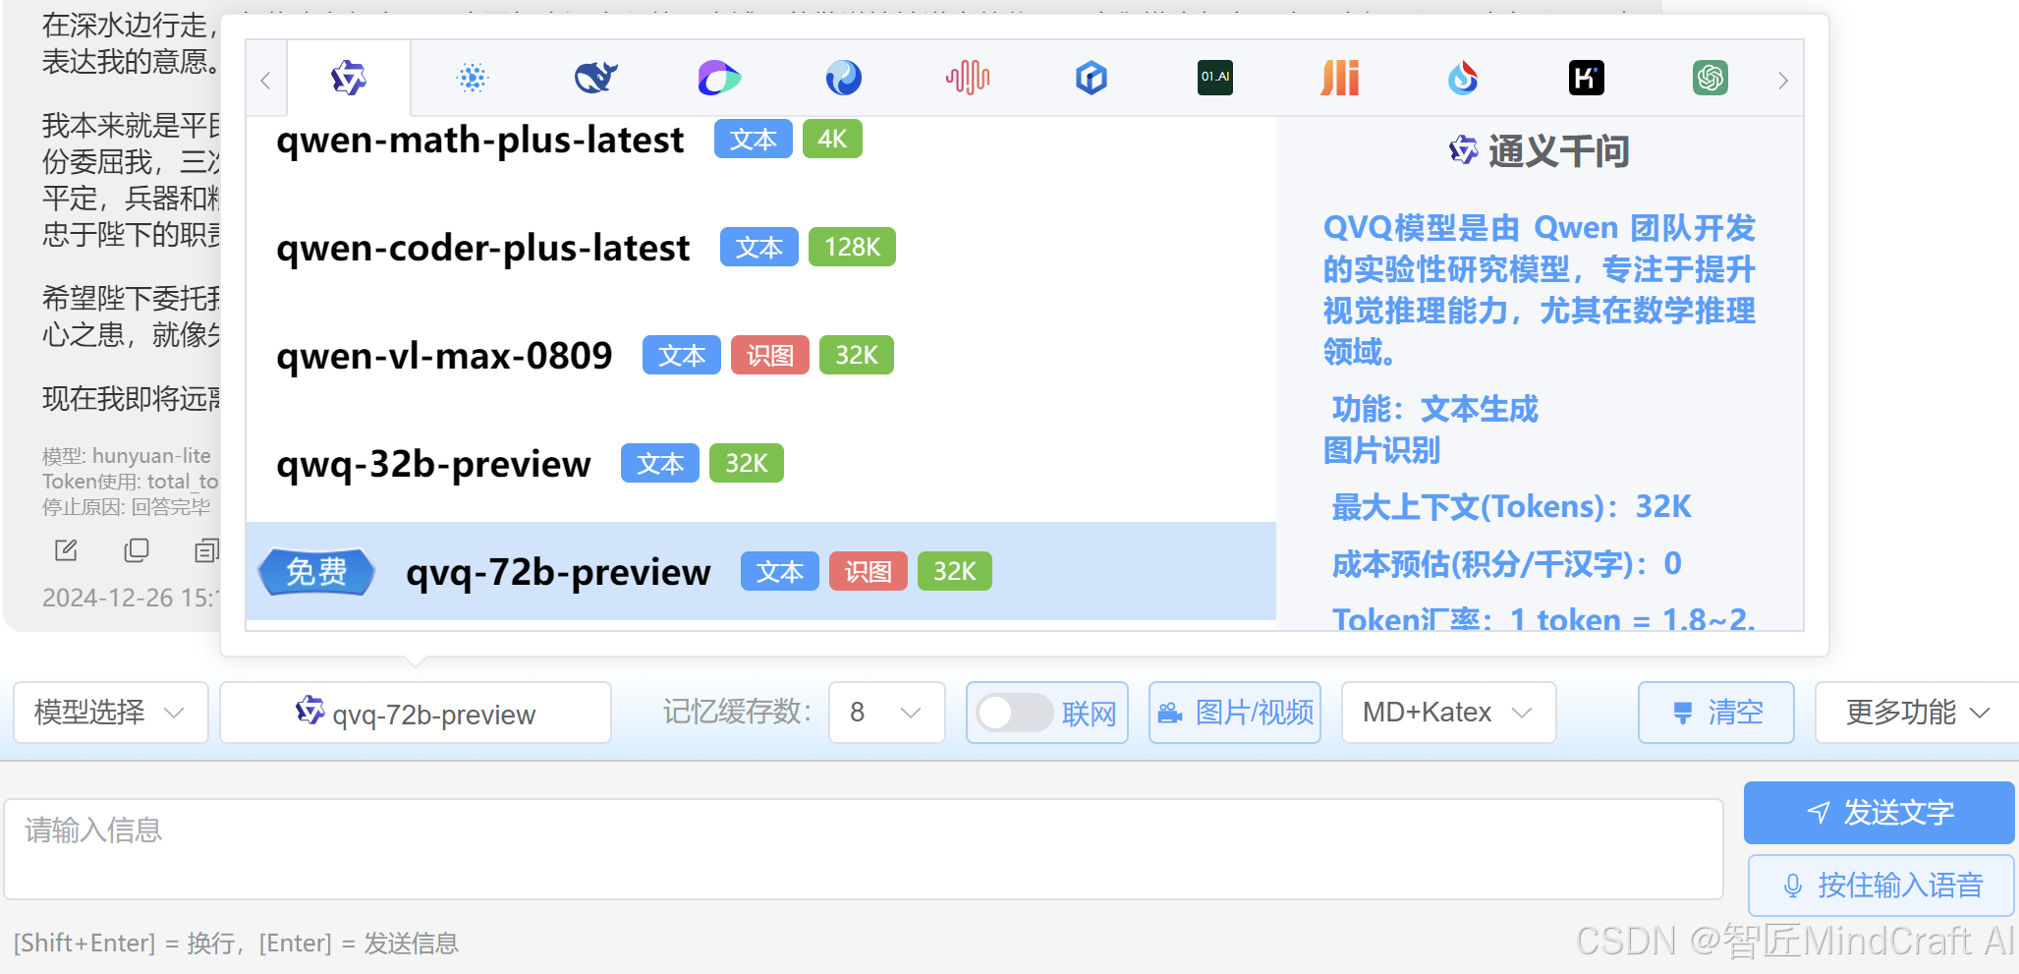Toggle the 联网 web search switch
This screenshot has height=974, width=2019.
click(1016, 713)
